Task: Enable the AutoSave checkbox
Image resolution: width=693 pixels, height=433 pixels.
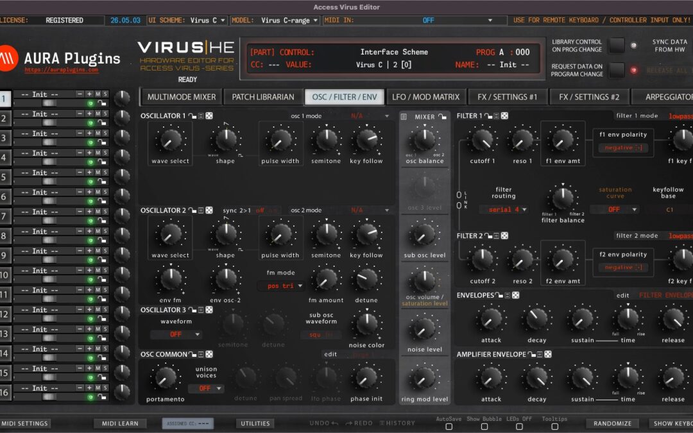Action: click(449, 427)
